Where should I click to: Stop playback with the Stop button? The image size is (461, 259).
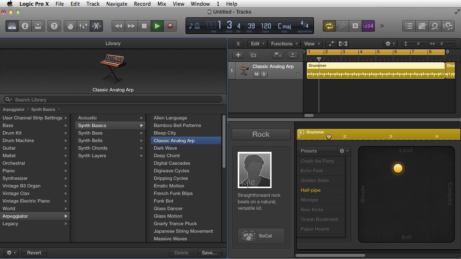pyautogui.click(x=144, y=26)
